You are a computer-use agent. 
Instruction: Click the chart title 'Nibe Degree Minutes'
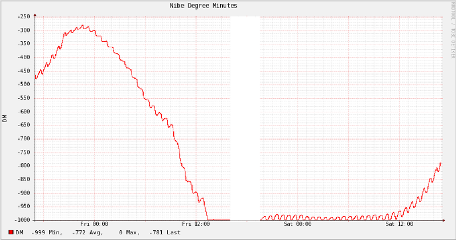point(203,6)
